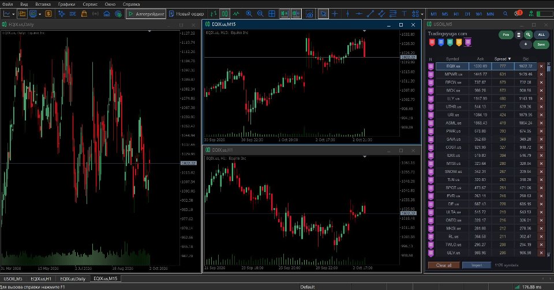Select the text label T tool
This screenshot has height=290, width=554.
click(404, 14)
